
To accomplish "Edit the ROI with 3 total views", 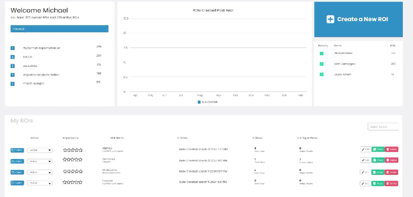I will pos(366,150).
